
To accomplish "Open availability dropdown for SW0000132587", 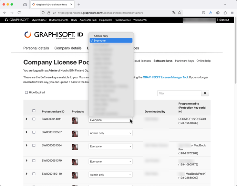I will 111,133.
